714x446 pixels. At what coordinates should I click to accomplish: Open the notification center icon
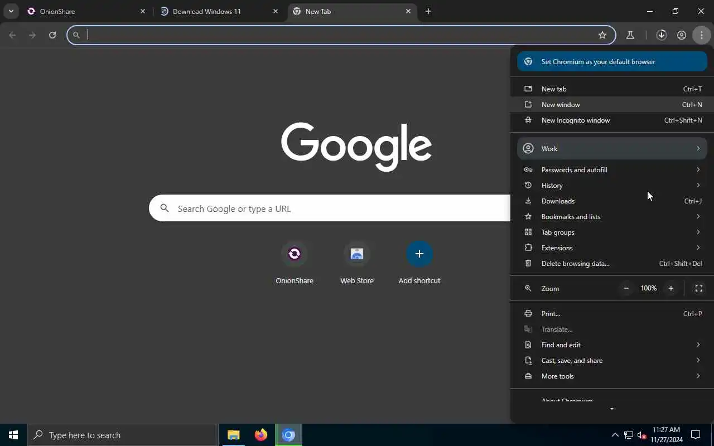click(x=696, y=435)
